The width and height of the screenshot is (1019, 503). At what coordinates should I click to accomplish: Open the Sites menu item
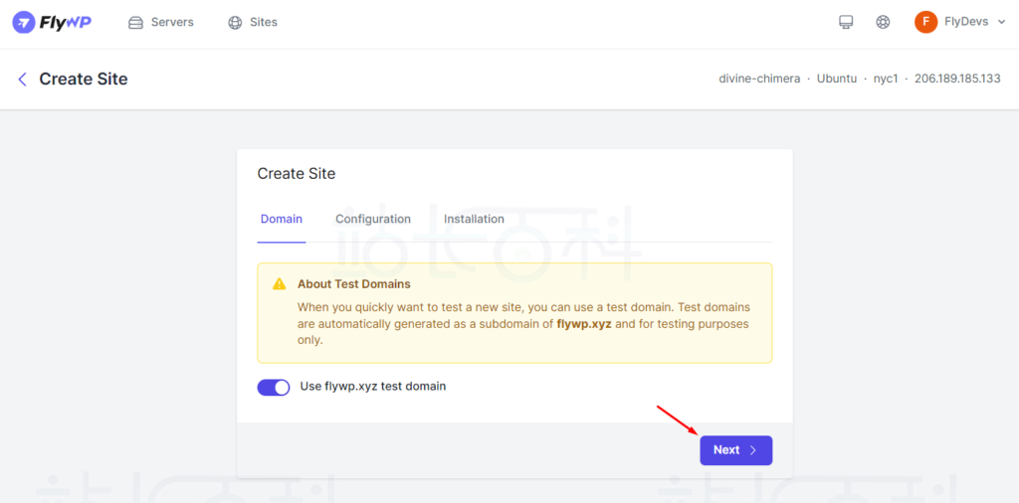tap(264, 22)
